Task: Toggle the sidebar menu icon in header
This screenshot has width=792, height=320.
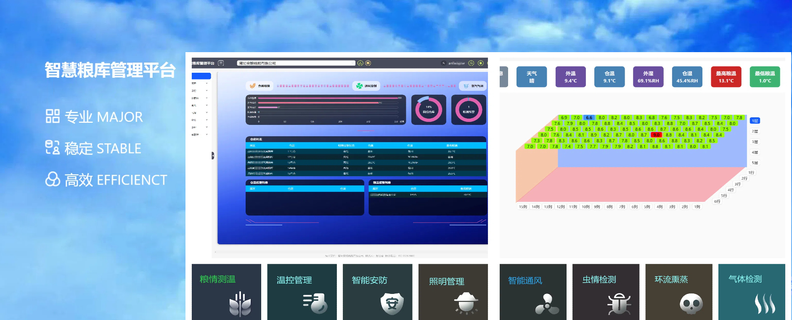Action: point(221,63)
